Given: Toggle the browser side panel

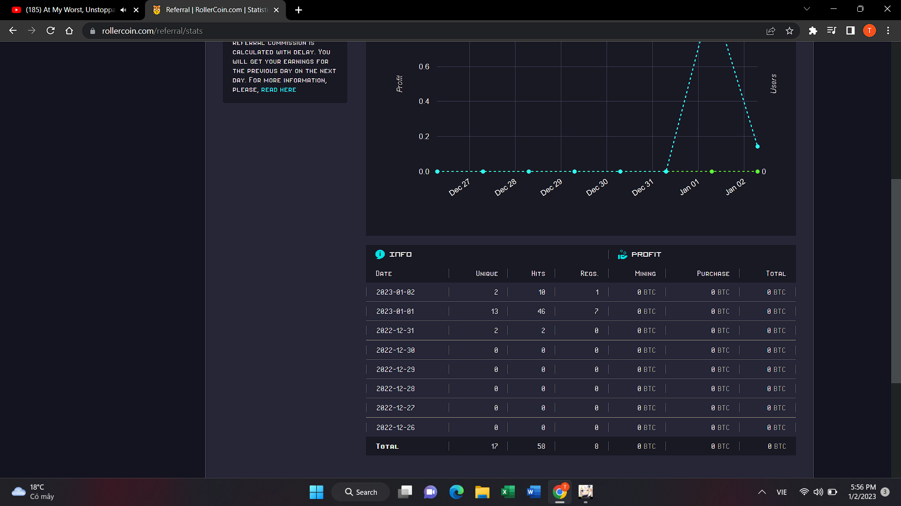Looking at the screenshot, I should pyautogui.click(x=850, y=30).
